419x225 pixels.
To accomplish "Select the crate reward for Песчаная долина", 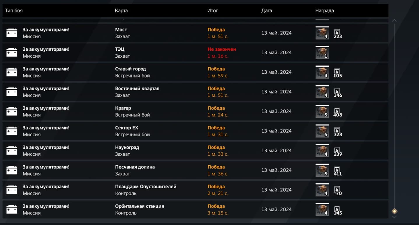I will [x=322, y=170].
